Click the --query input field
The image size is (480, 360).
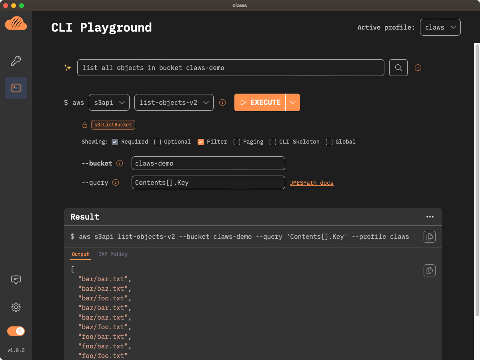click(208, 182)
